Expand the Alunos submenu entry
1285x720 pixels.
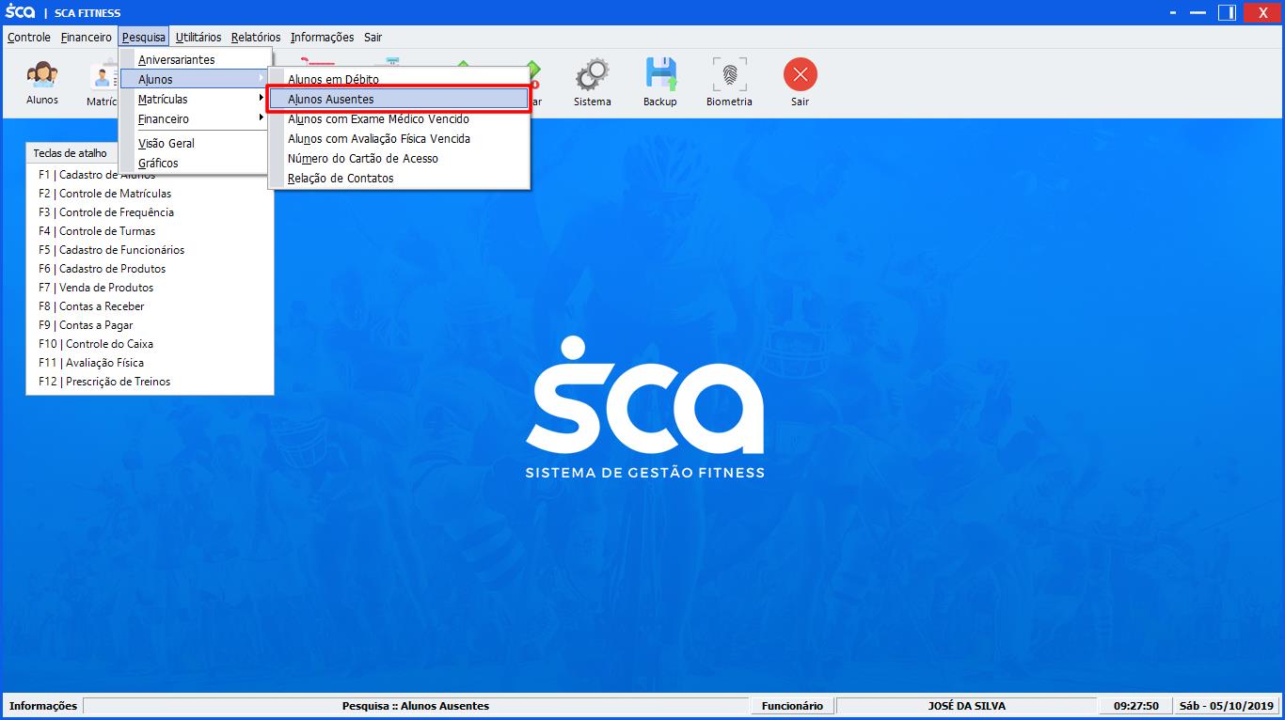[196, 80]
